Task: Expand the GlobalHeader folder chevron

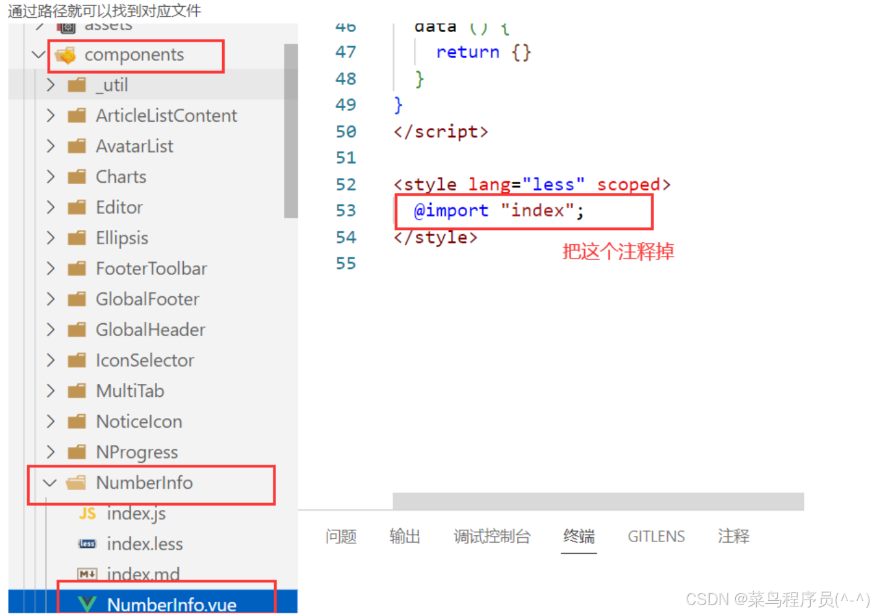Action: point(51,329)
